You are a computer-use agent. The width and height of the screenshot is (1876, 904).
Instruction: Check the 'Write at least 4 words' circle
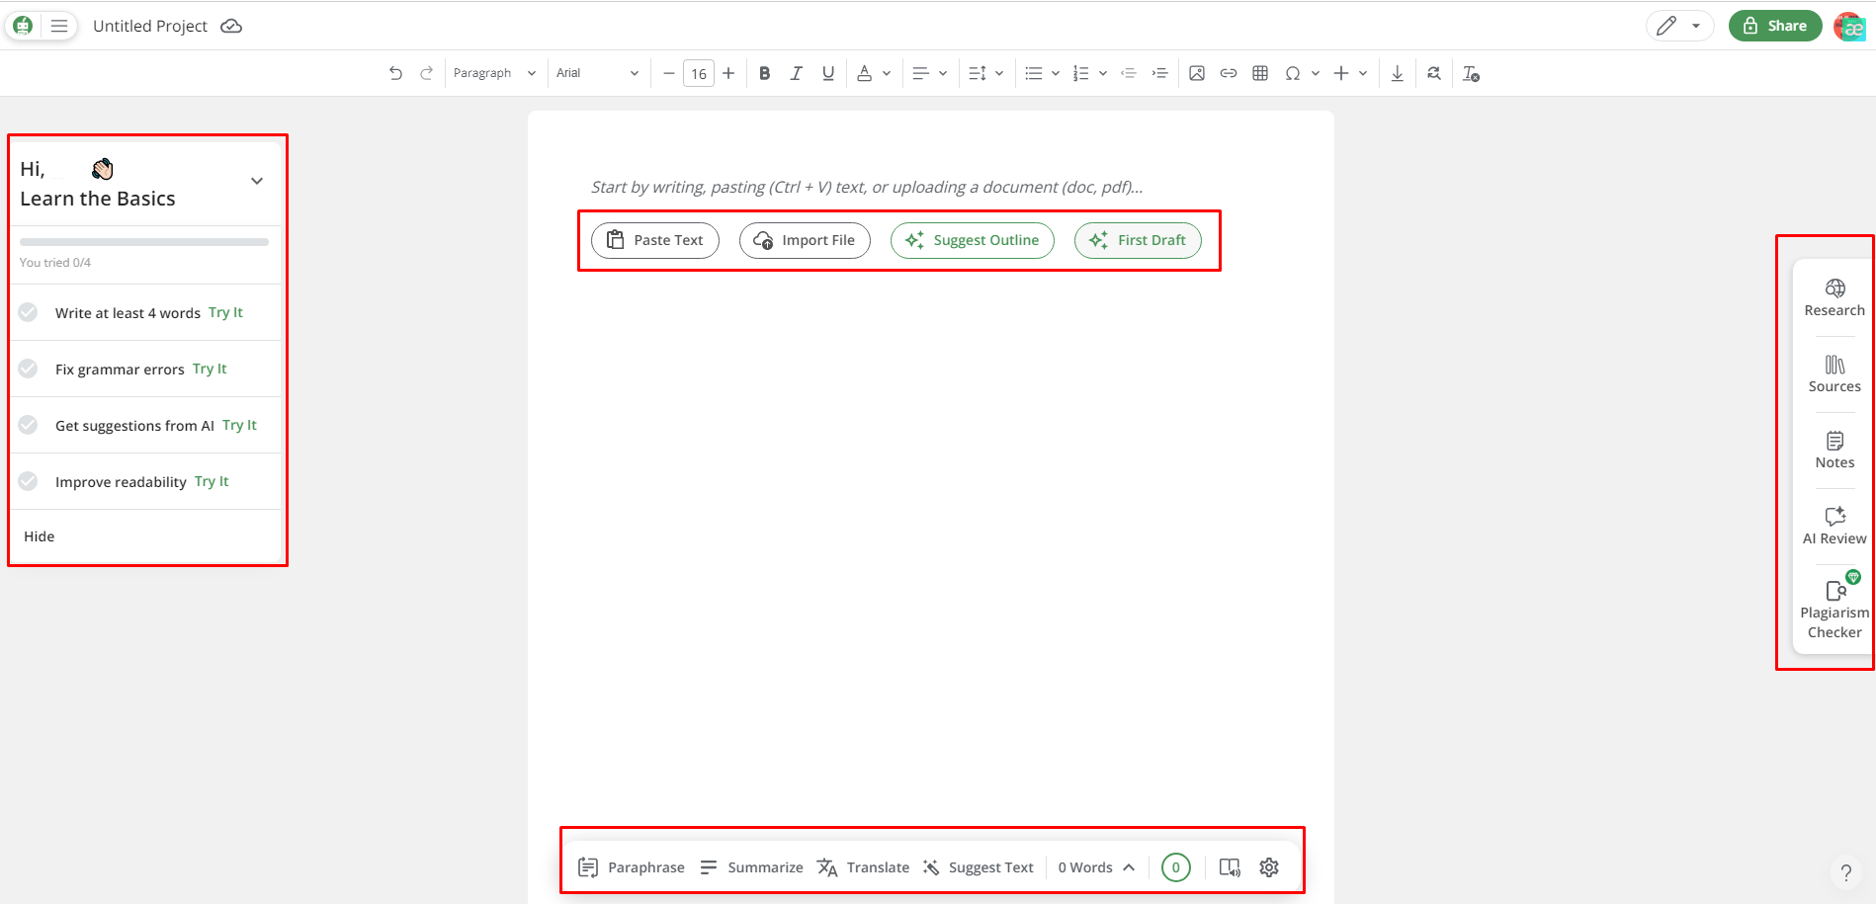29,312
